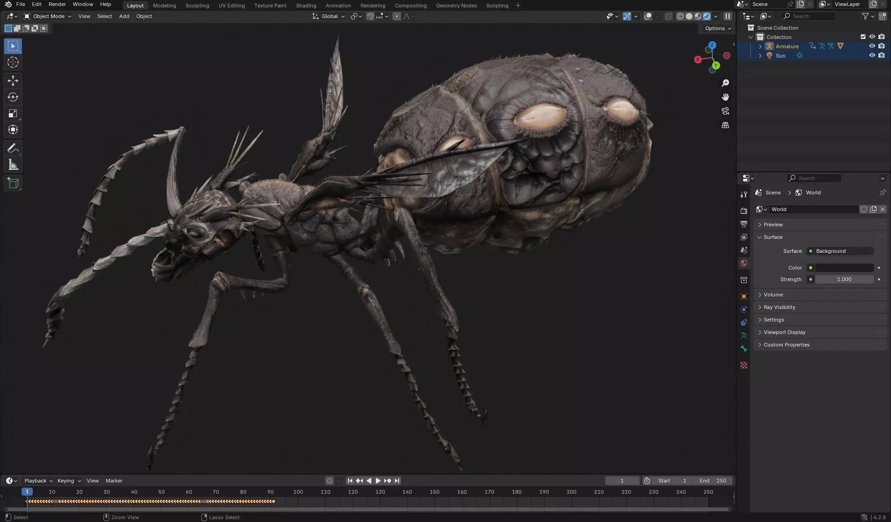This screenshot has height=522, width=891.
Task: Pick the Add Cube tool
Action: [x=13, y=183]
